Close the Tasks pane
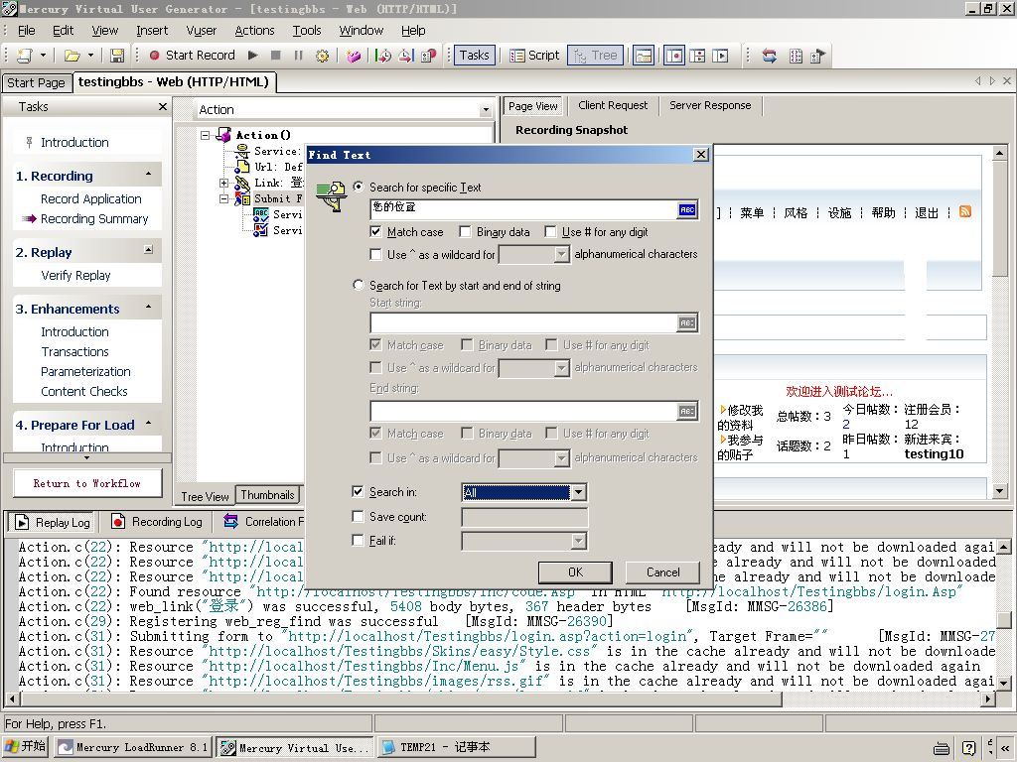Image resolution: width=1017 pixels, height=762 pixels. coord(163,107)
